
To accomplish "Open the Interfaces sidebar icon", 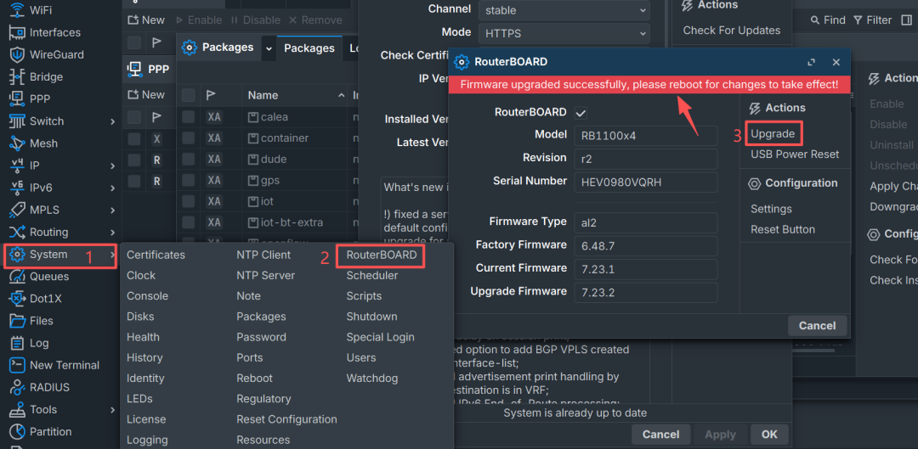I will click(18, 32).
